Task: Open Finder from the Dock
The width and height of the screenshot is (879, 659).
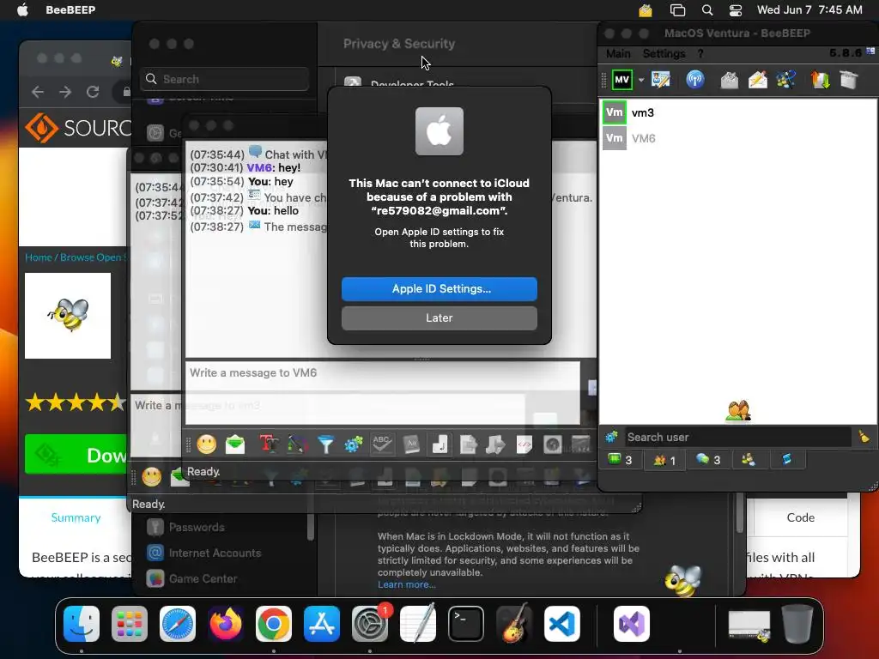Action: [x=82, y=624]
